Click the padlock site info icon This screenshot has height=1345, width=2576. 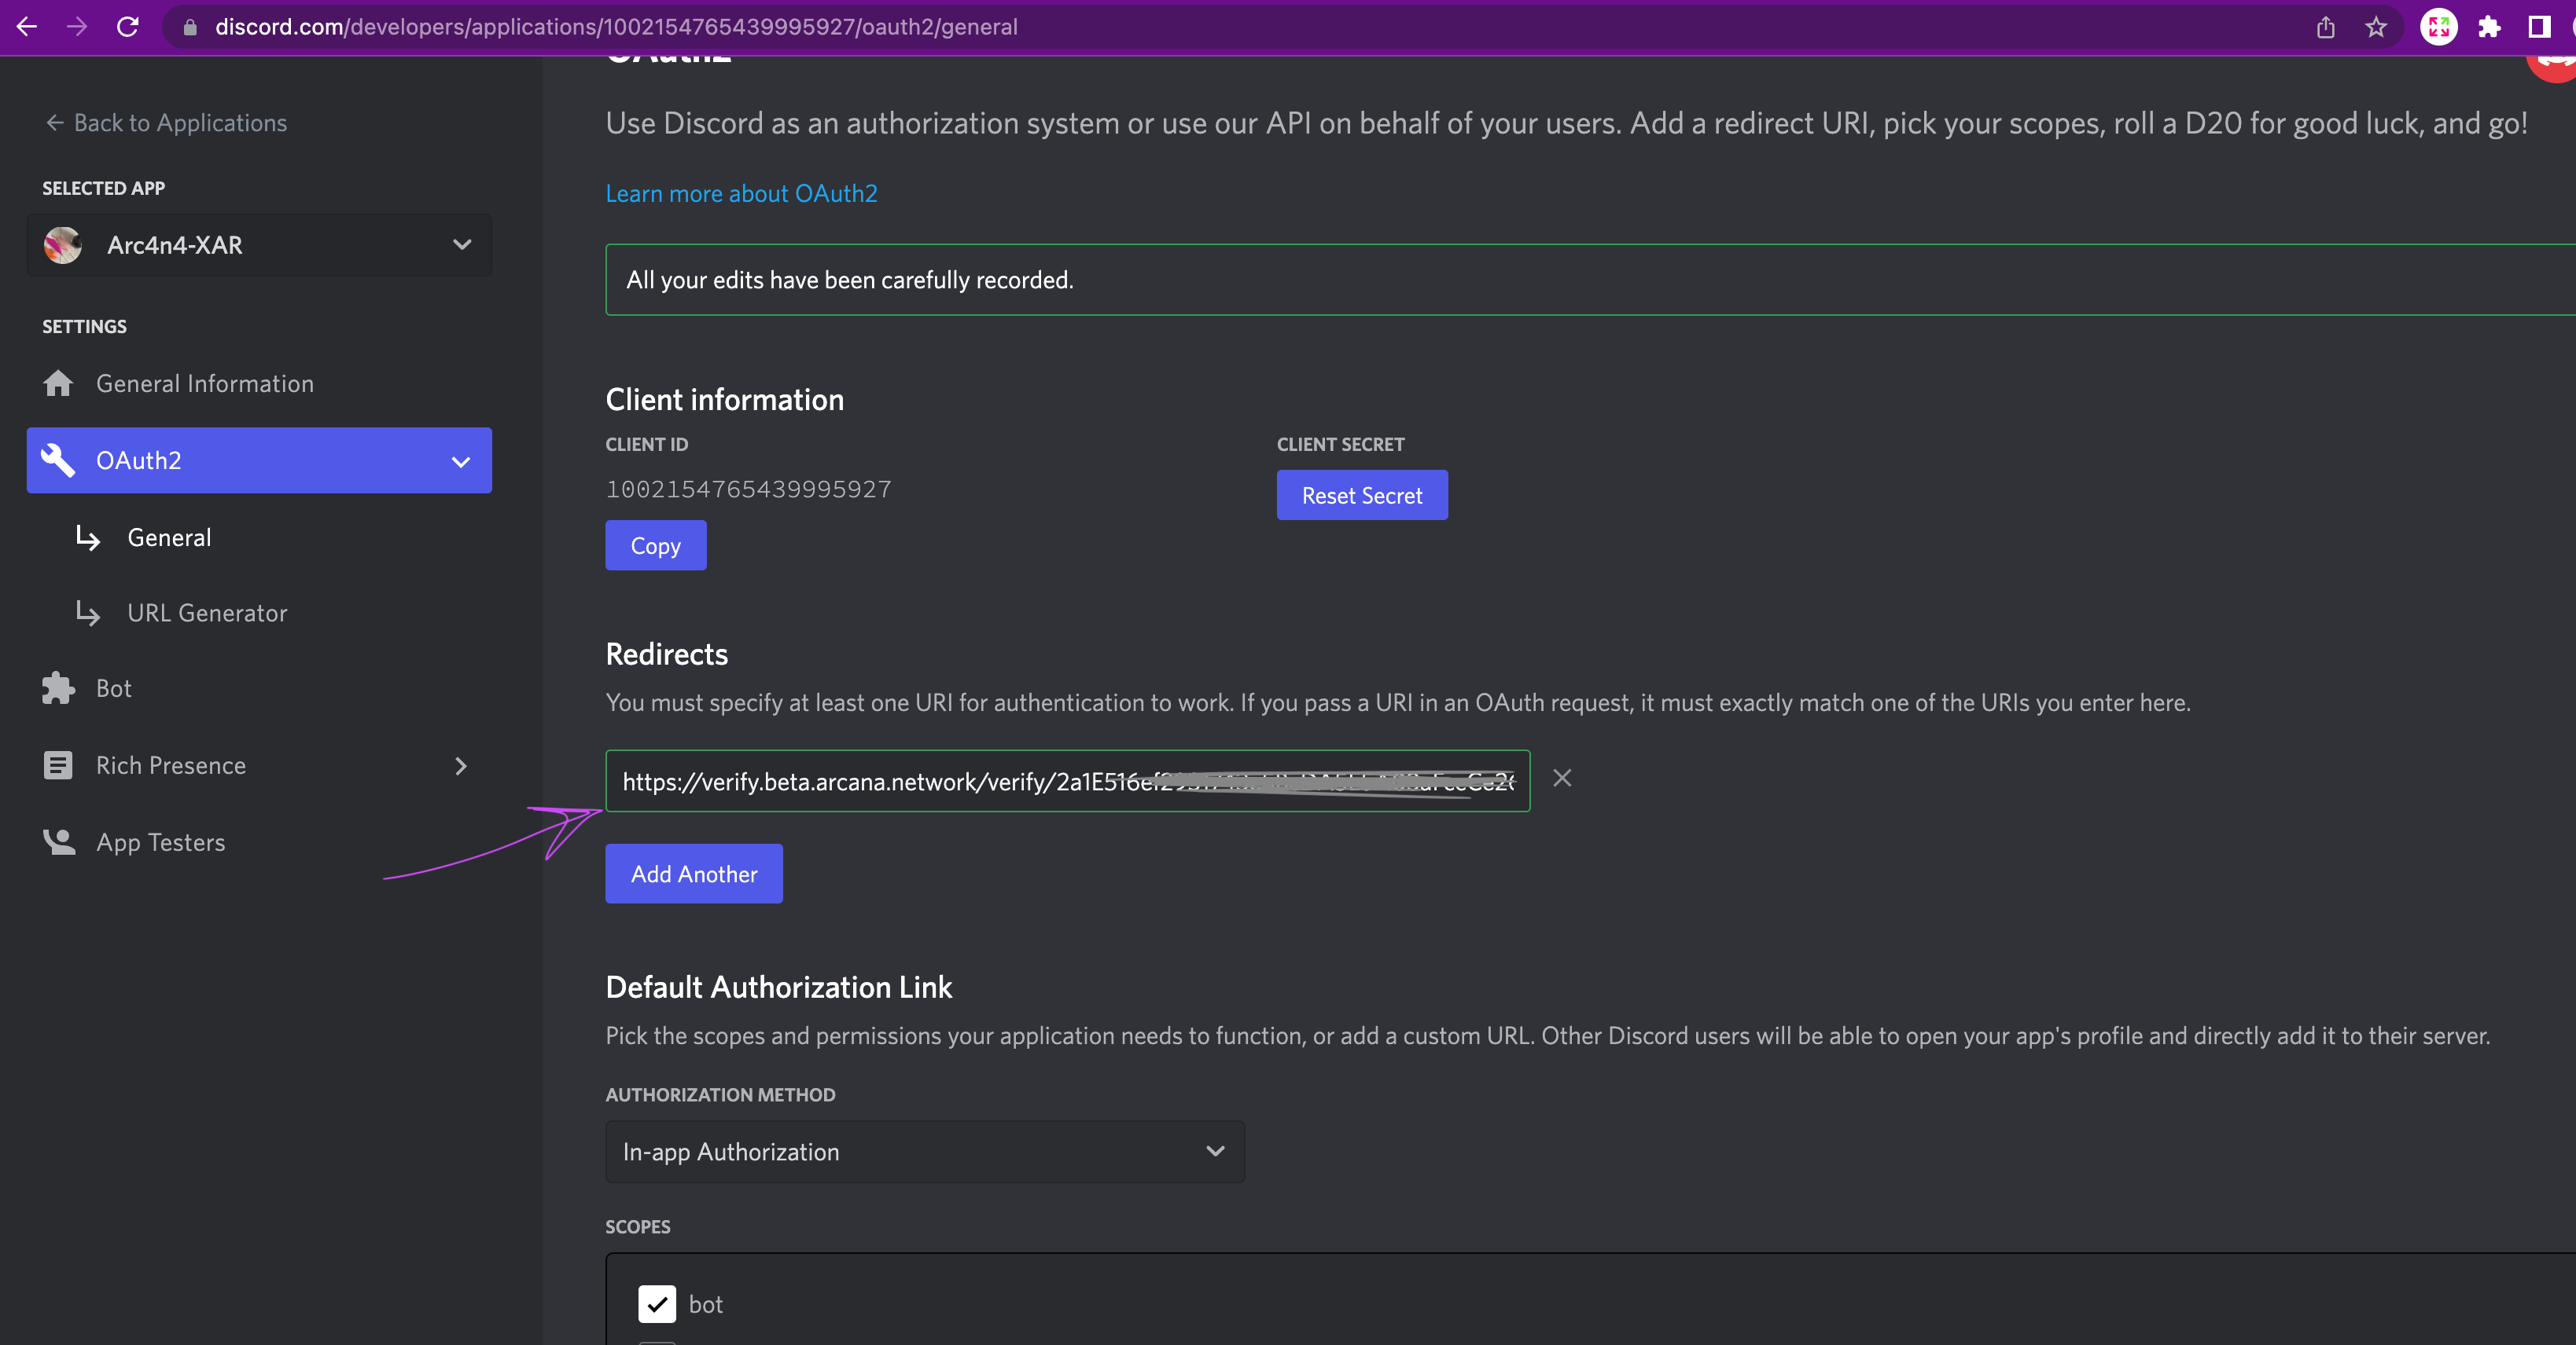[x=190, y=27]
